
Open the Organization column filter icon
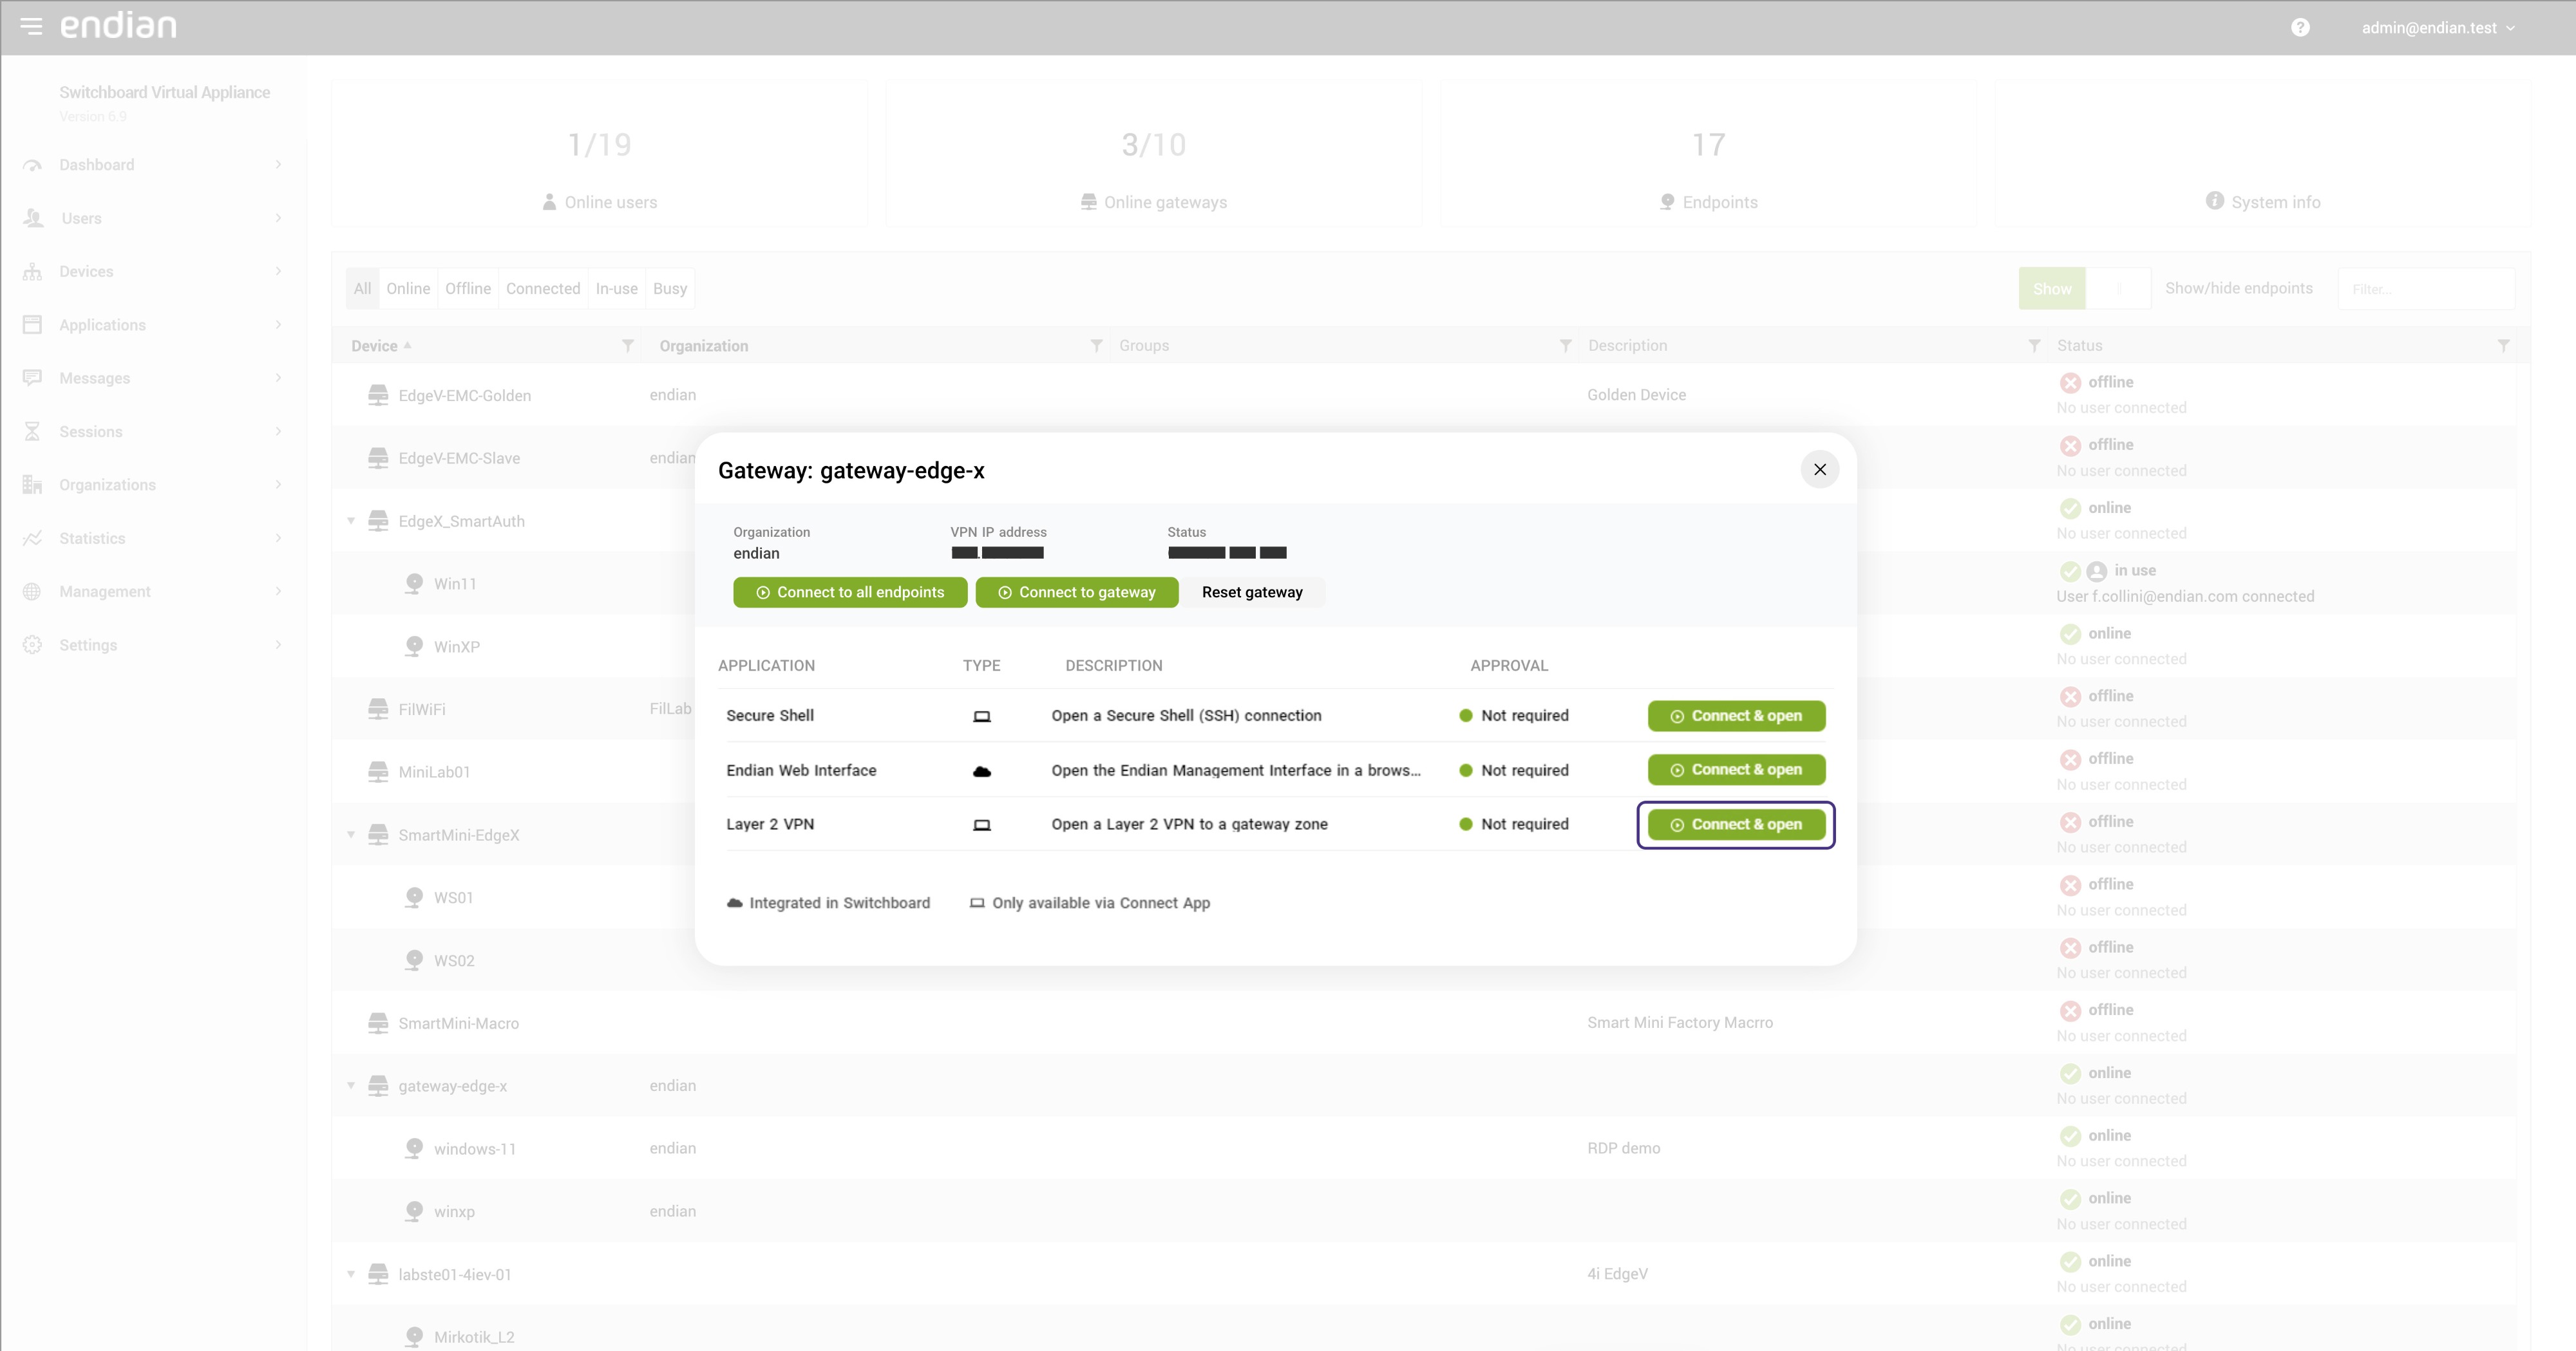(1097, 346)
